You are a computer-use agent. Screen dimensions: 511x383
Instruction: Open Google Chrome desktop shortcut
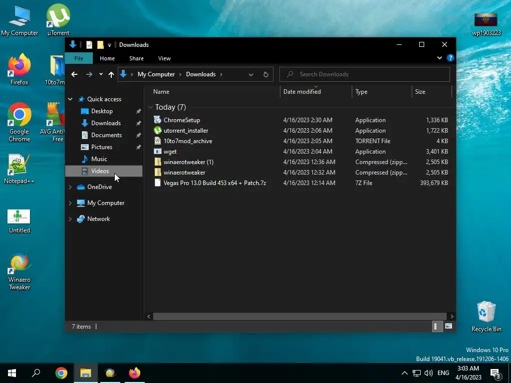(x=19, y=122)
